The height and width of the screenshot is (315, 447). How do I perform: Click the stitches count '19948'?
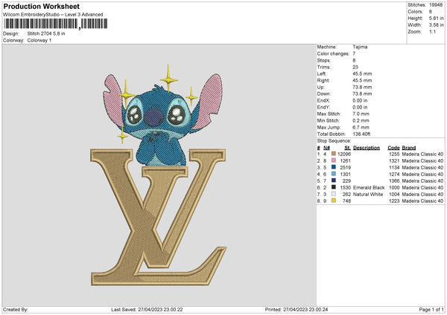click(436, 5)
